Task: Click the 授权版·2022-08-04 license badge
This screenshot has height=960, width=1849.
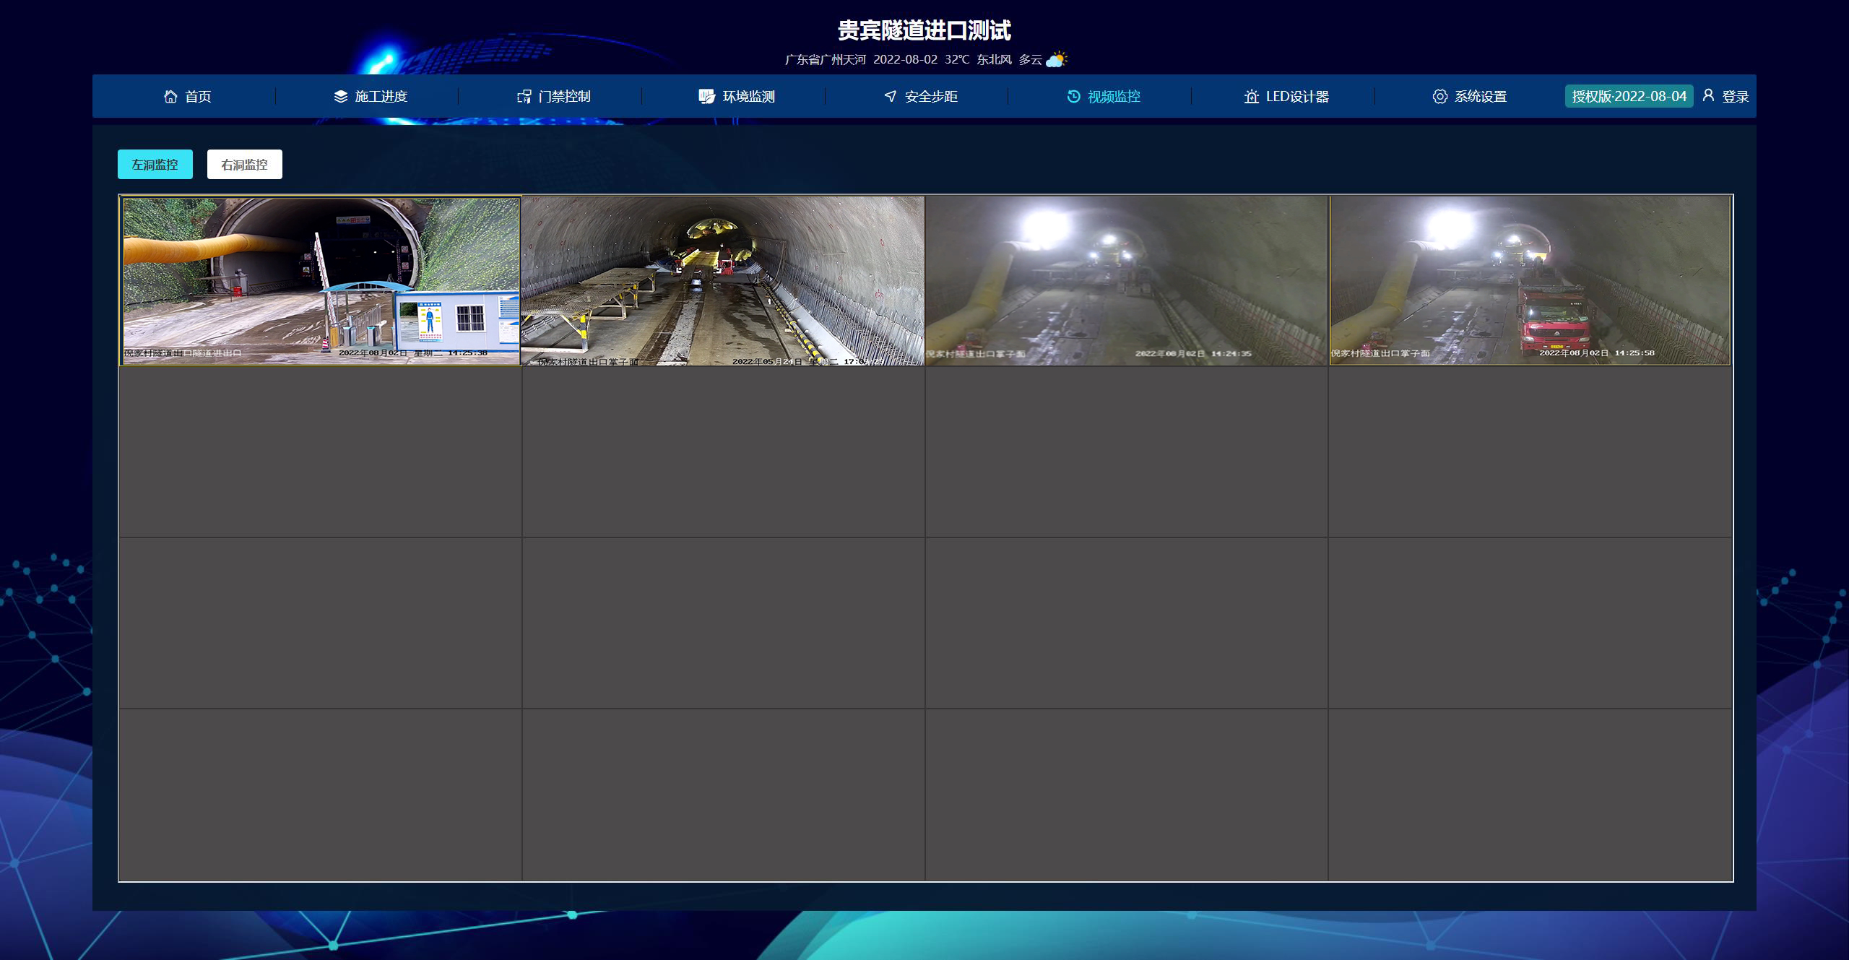Action: pyautogui.click(x=1629, y=96)
